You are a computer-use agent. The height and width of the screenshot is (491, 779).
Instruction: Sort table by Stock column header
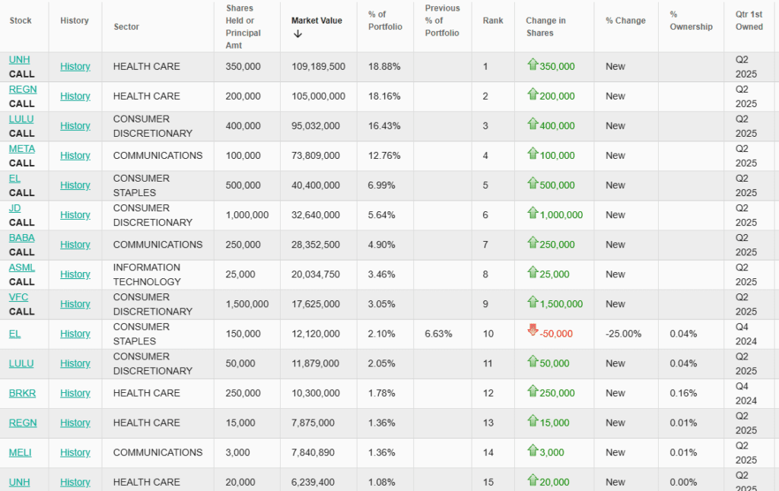(21, 21)
